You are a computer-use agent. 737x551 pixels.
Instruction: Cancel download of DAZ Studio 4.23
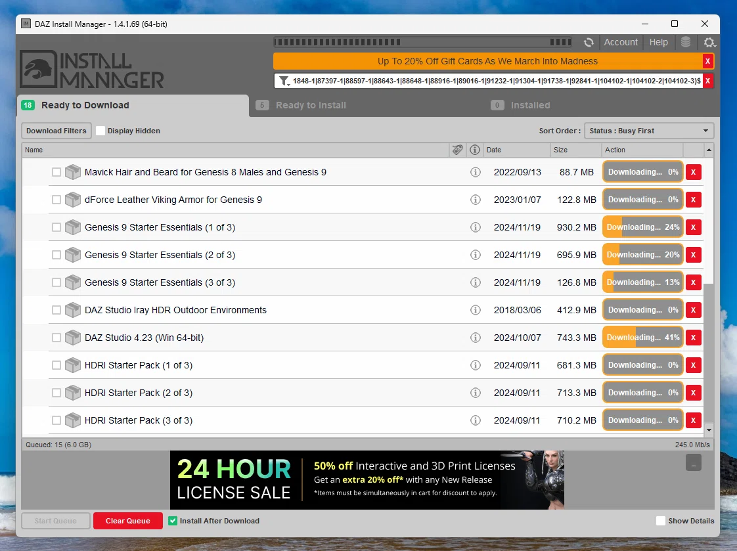click(x=693, y=338)
